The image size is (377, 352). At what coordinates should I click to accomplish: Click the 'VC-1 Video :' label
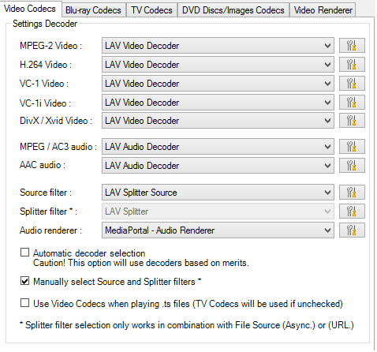44,84
